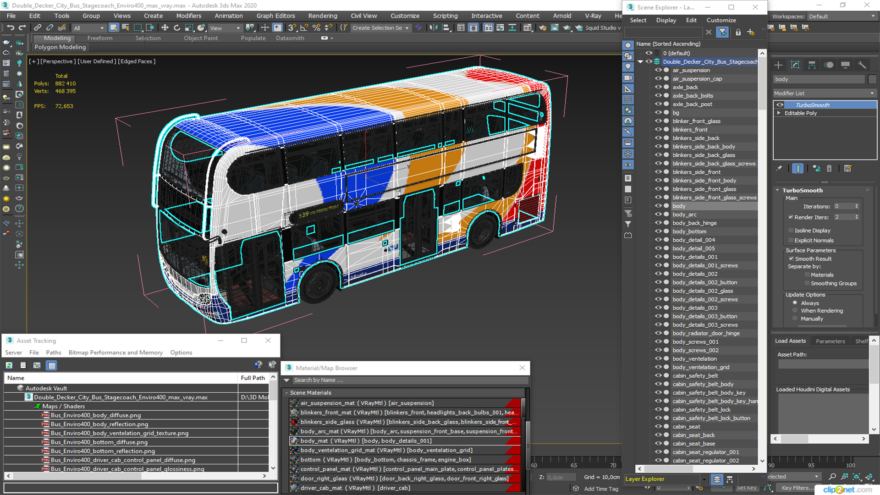Open the View reference coordinate dropdown
Viewport: 880px width, 495px height.
pyautogui.click(x=225, y=28)
